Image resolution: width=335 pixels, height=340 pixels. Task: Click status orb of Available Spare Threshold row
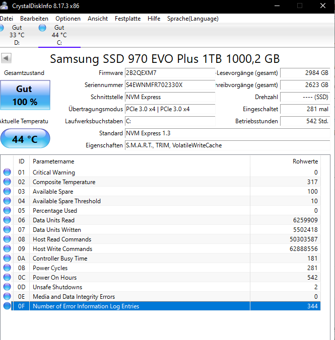tap(7, 201)
